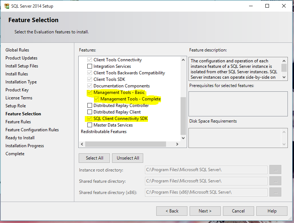Screen dimensions: 294x223
Task: Toggle Documentation Components checkbox
Action: point(90,86)
